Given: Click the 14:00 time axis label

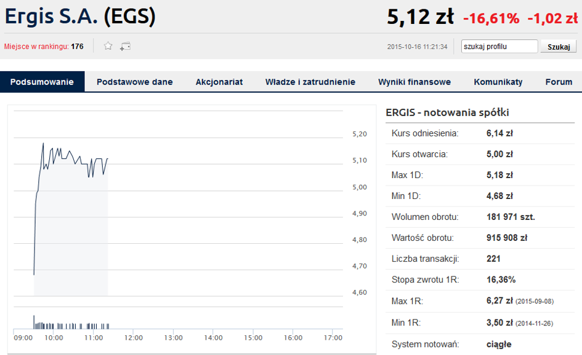Looking at the screenshot, I should [x=214, y=338].
